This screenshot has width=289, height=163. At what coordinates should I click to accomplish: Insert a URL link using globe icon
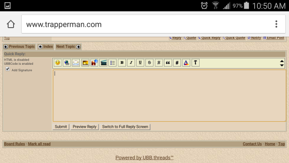coord(67,62)
